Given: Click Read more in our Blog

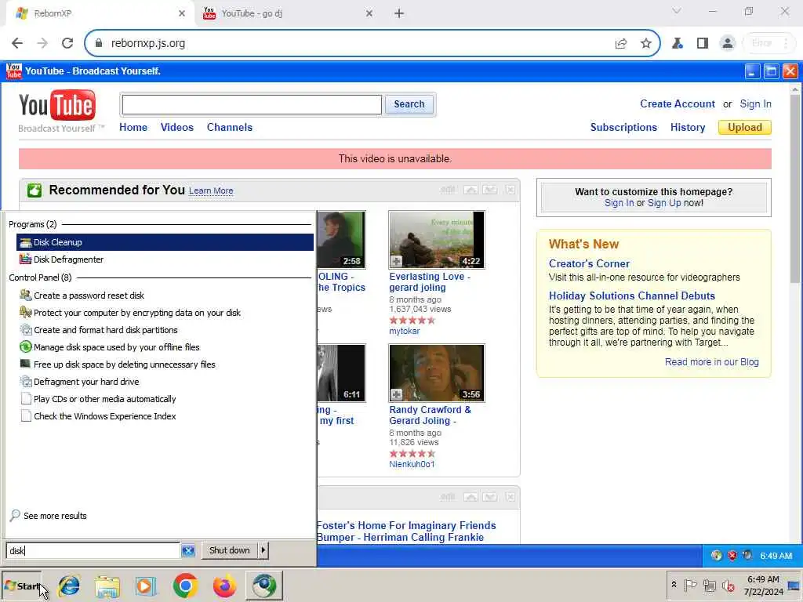Looking at the screenshot, I should [711, 362].
